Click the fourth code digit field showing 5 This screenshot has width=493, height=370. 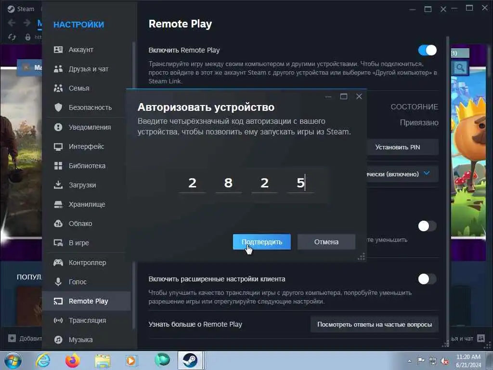(x=301, y=183)
